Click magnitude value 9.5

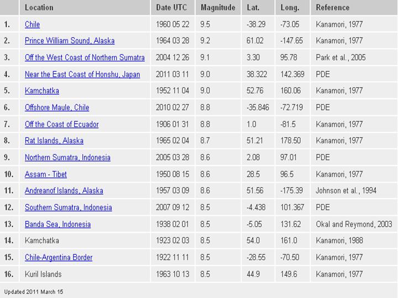[205, 24]
